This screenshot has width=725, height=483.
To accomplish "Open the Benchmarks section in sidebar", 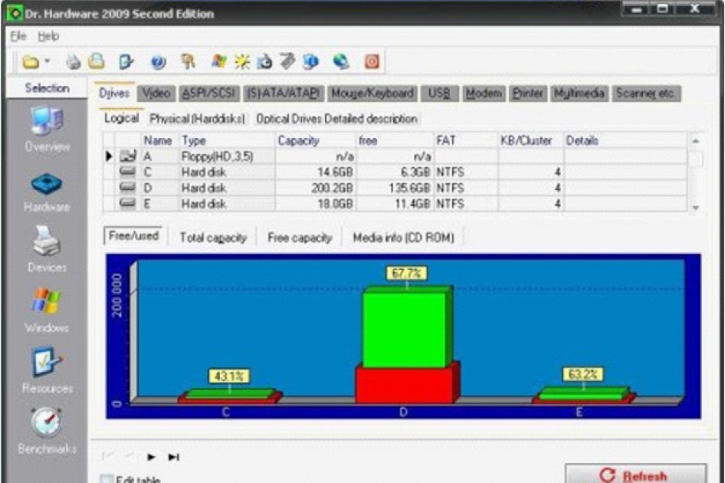I will click(x=48, y=430).
